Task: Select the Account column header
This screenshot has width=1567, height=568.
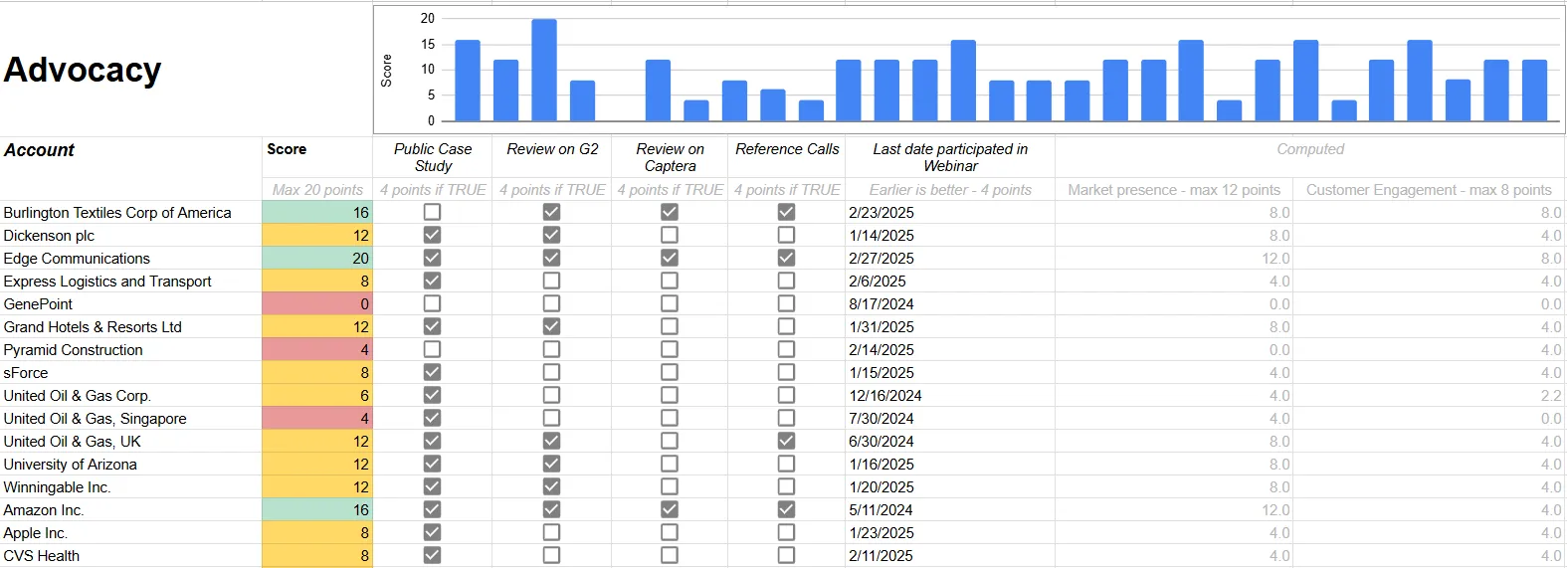Action: pyautogui.click(x=40, y=150)
